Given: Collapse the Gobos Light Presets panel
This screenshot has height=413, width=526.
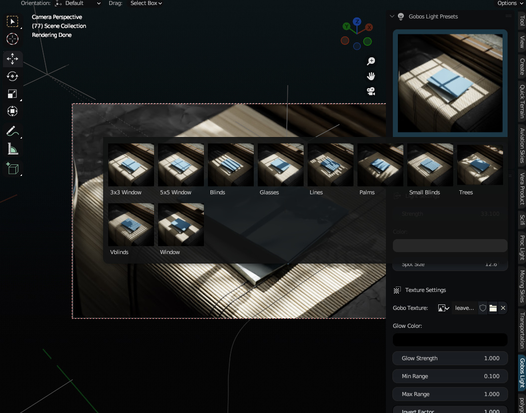Looking at the screenshot, I should [x=392, y=16].
